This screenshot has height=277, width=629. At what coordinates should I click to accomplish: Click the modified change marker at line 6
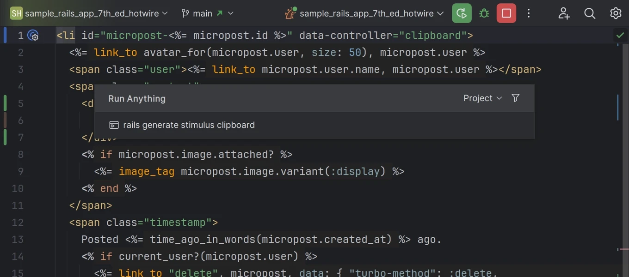5,120
